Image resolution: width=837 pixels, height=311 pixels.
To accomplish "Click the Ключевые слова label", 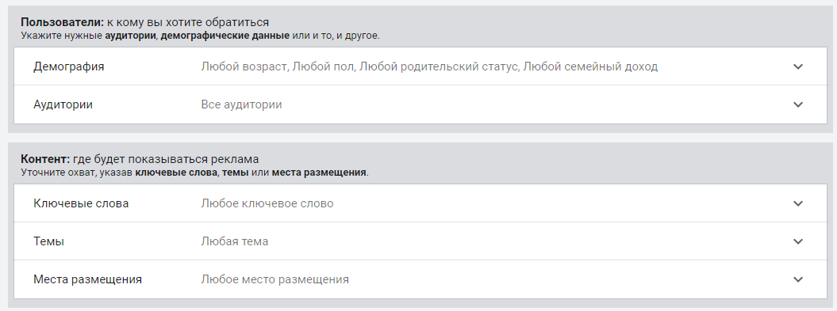I will [x=81, y=203].
